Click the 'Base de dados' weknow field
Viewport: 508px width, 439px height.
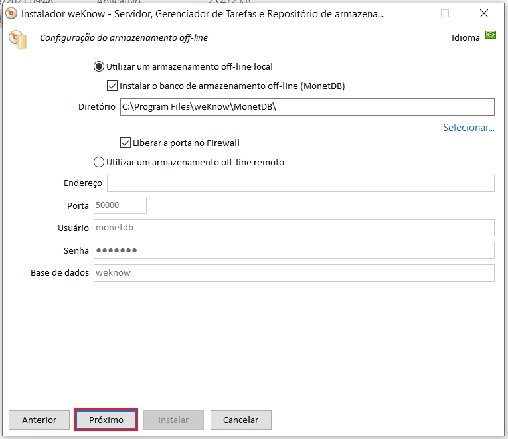[294, 273]
